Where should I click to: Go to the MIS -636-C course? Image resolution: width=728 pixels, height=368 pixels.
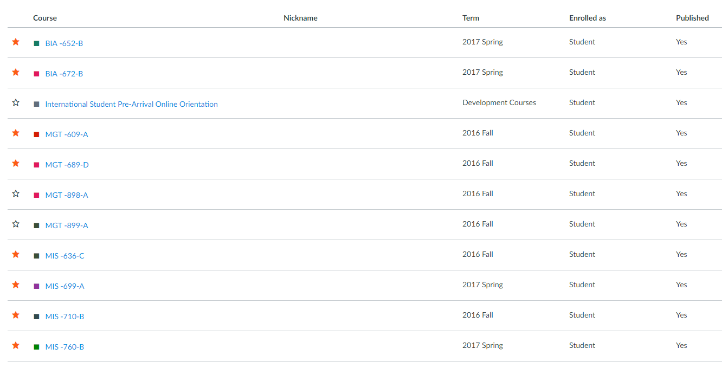65,256
